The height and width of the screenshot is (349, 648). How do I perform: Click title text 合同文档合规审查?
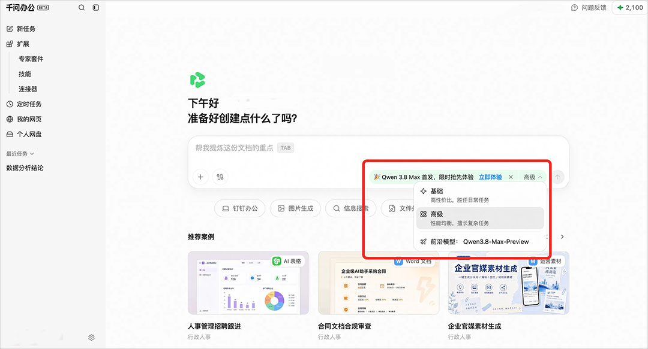[x=344, y=326]
